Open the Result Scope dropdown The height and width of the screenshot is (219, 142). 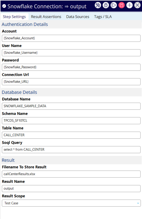point(71,203)
